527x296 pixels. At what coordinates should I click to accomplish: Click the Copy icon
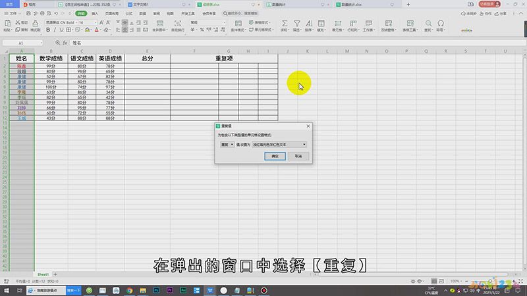(x=18, y=30)
